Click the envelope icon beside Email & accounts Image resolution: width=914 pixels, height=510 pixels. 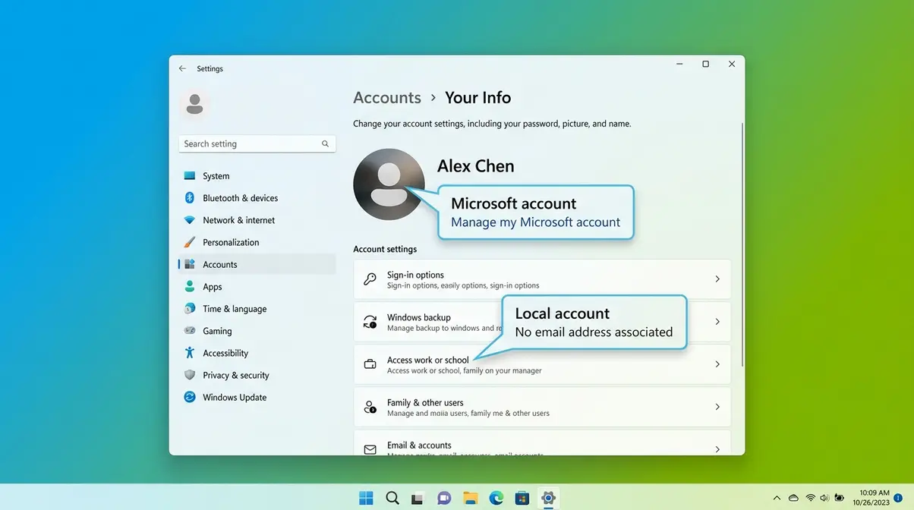[x=370, y=449]
